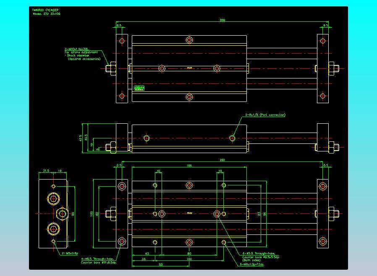Select the 83 dimension at drawing bottom
The width and height of the screenshot is (377, 276).
pyautogui.click(x=161, y=264)
